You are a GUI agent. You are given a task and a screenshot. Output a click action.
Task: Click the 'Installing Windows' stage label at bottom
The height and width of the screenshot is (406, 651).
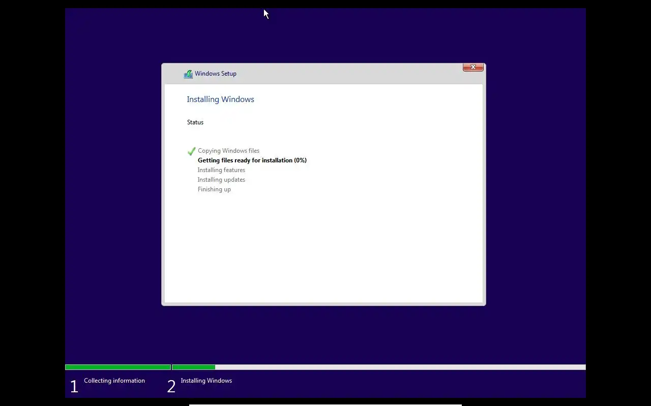(206, 381)
